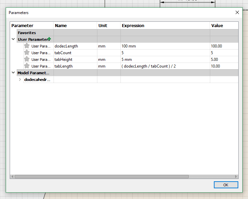Click the OK button
The width and height of the screenshot is (248, 199).
(x=226, y=185)
